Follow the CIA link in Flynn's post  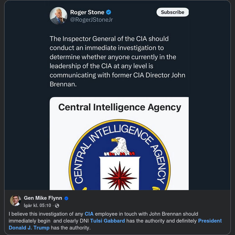[89, 214]
